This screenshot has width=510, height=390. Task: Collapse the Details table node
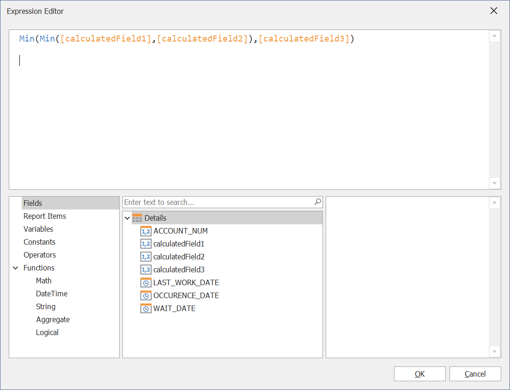127,218
